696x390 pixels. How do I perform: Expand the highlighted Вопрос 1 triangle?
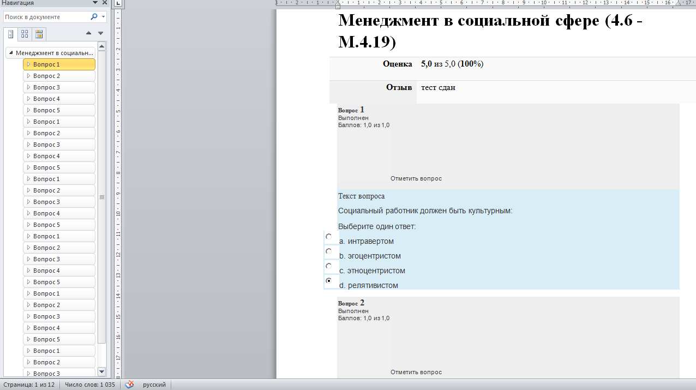click(28, 64)
